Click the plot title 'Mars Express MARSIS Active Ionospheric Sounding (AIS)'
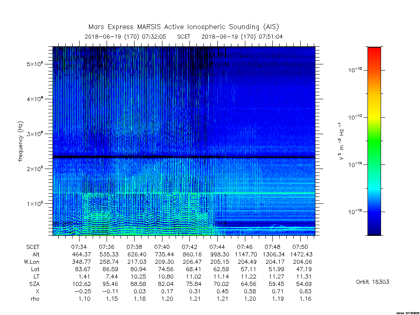Image resolution: width=420 pixels, height=315 pixels. click(x=183, y=27)
